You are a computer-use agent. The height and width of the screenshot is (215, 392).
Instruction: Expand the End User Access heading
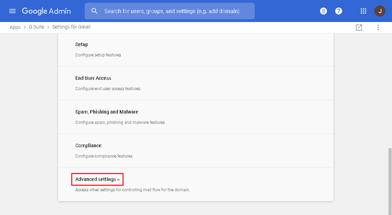[x=93, y=78]
